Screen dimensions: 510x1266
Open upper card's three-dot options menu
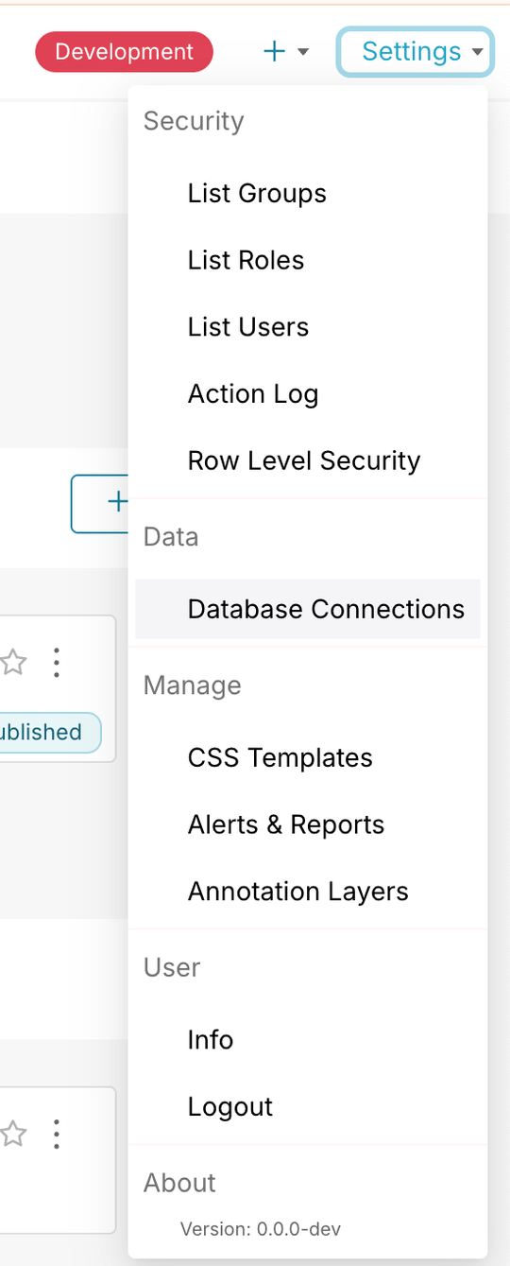57,663
